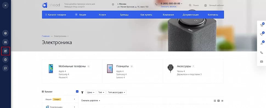
Task: Open the Тип аксессуара filter dropdown
Action: coord(117,92)
